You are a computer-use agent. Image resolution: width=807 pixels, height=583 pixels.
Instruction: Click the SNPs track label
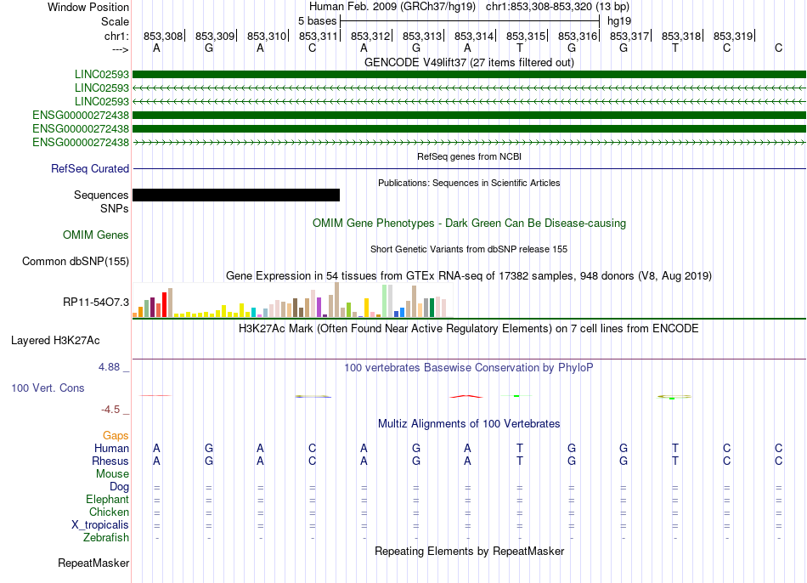point(115,208)
